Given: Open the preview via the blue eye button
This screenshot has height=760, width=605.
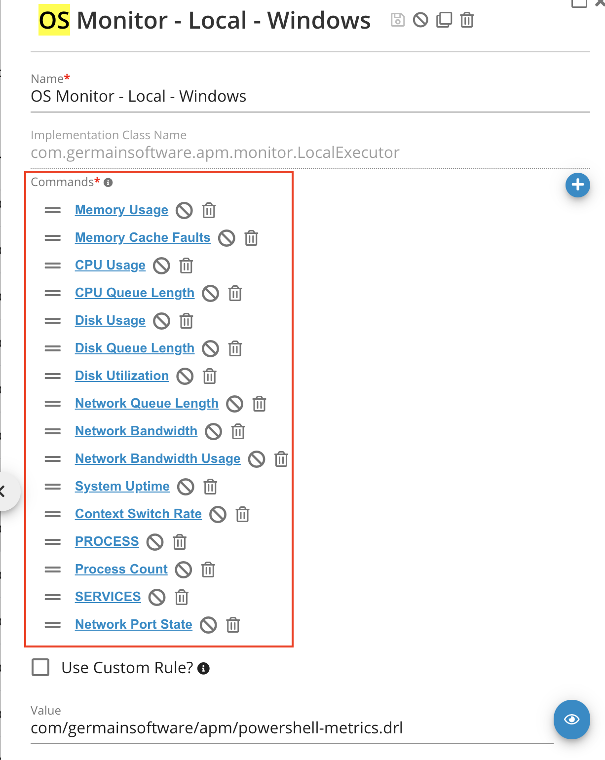Looking at the screenshot, I should tap(571, 720).
